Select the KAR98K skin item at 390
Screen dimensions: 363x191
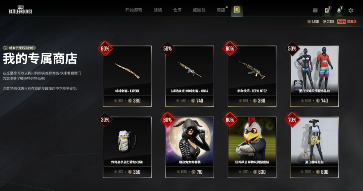(x=127, y=76)
